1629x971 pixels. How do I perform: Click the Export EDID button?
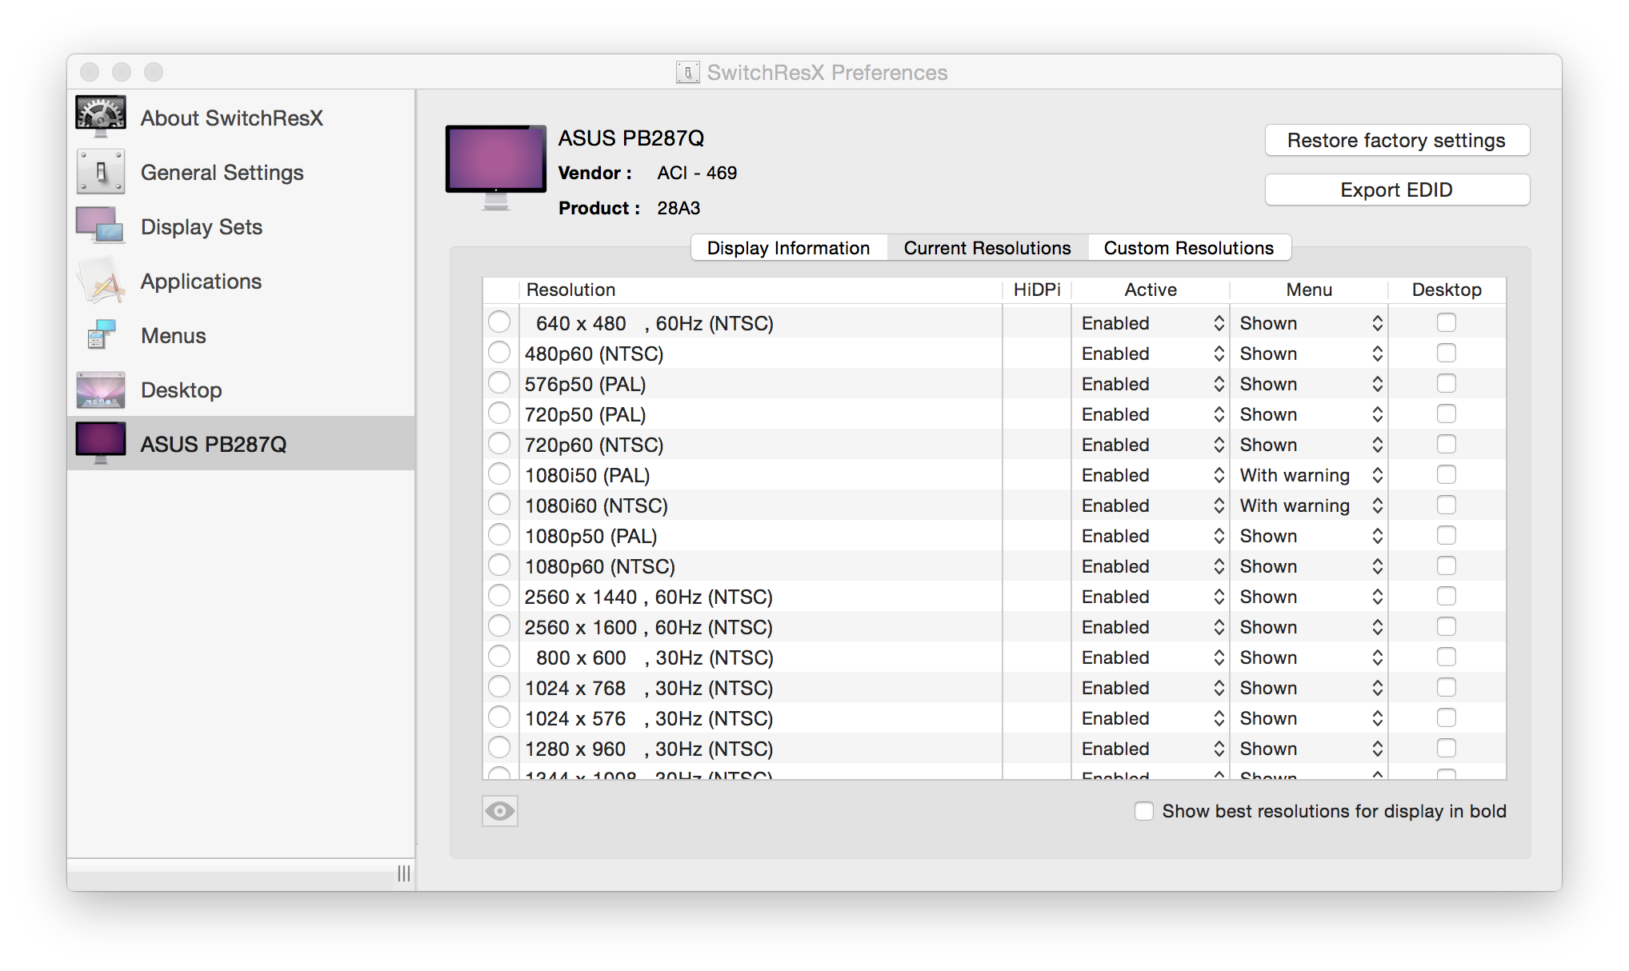1397,190
